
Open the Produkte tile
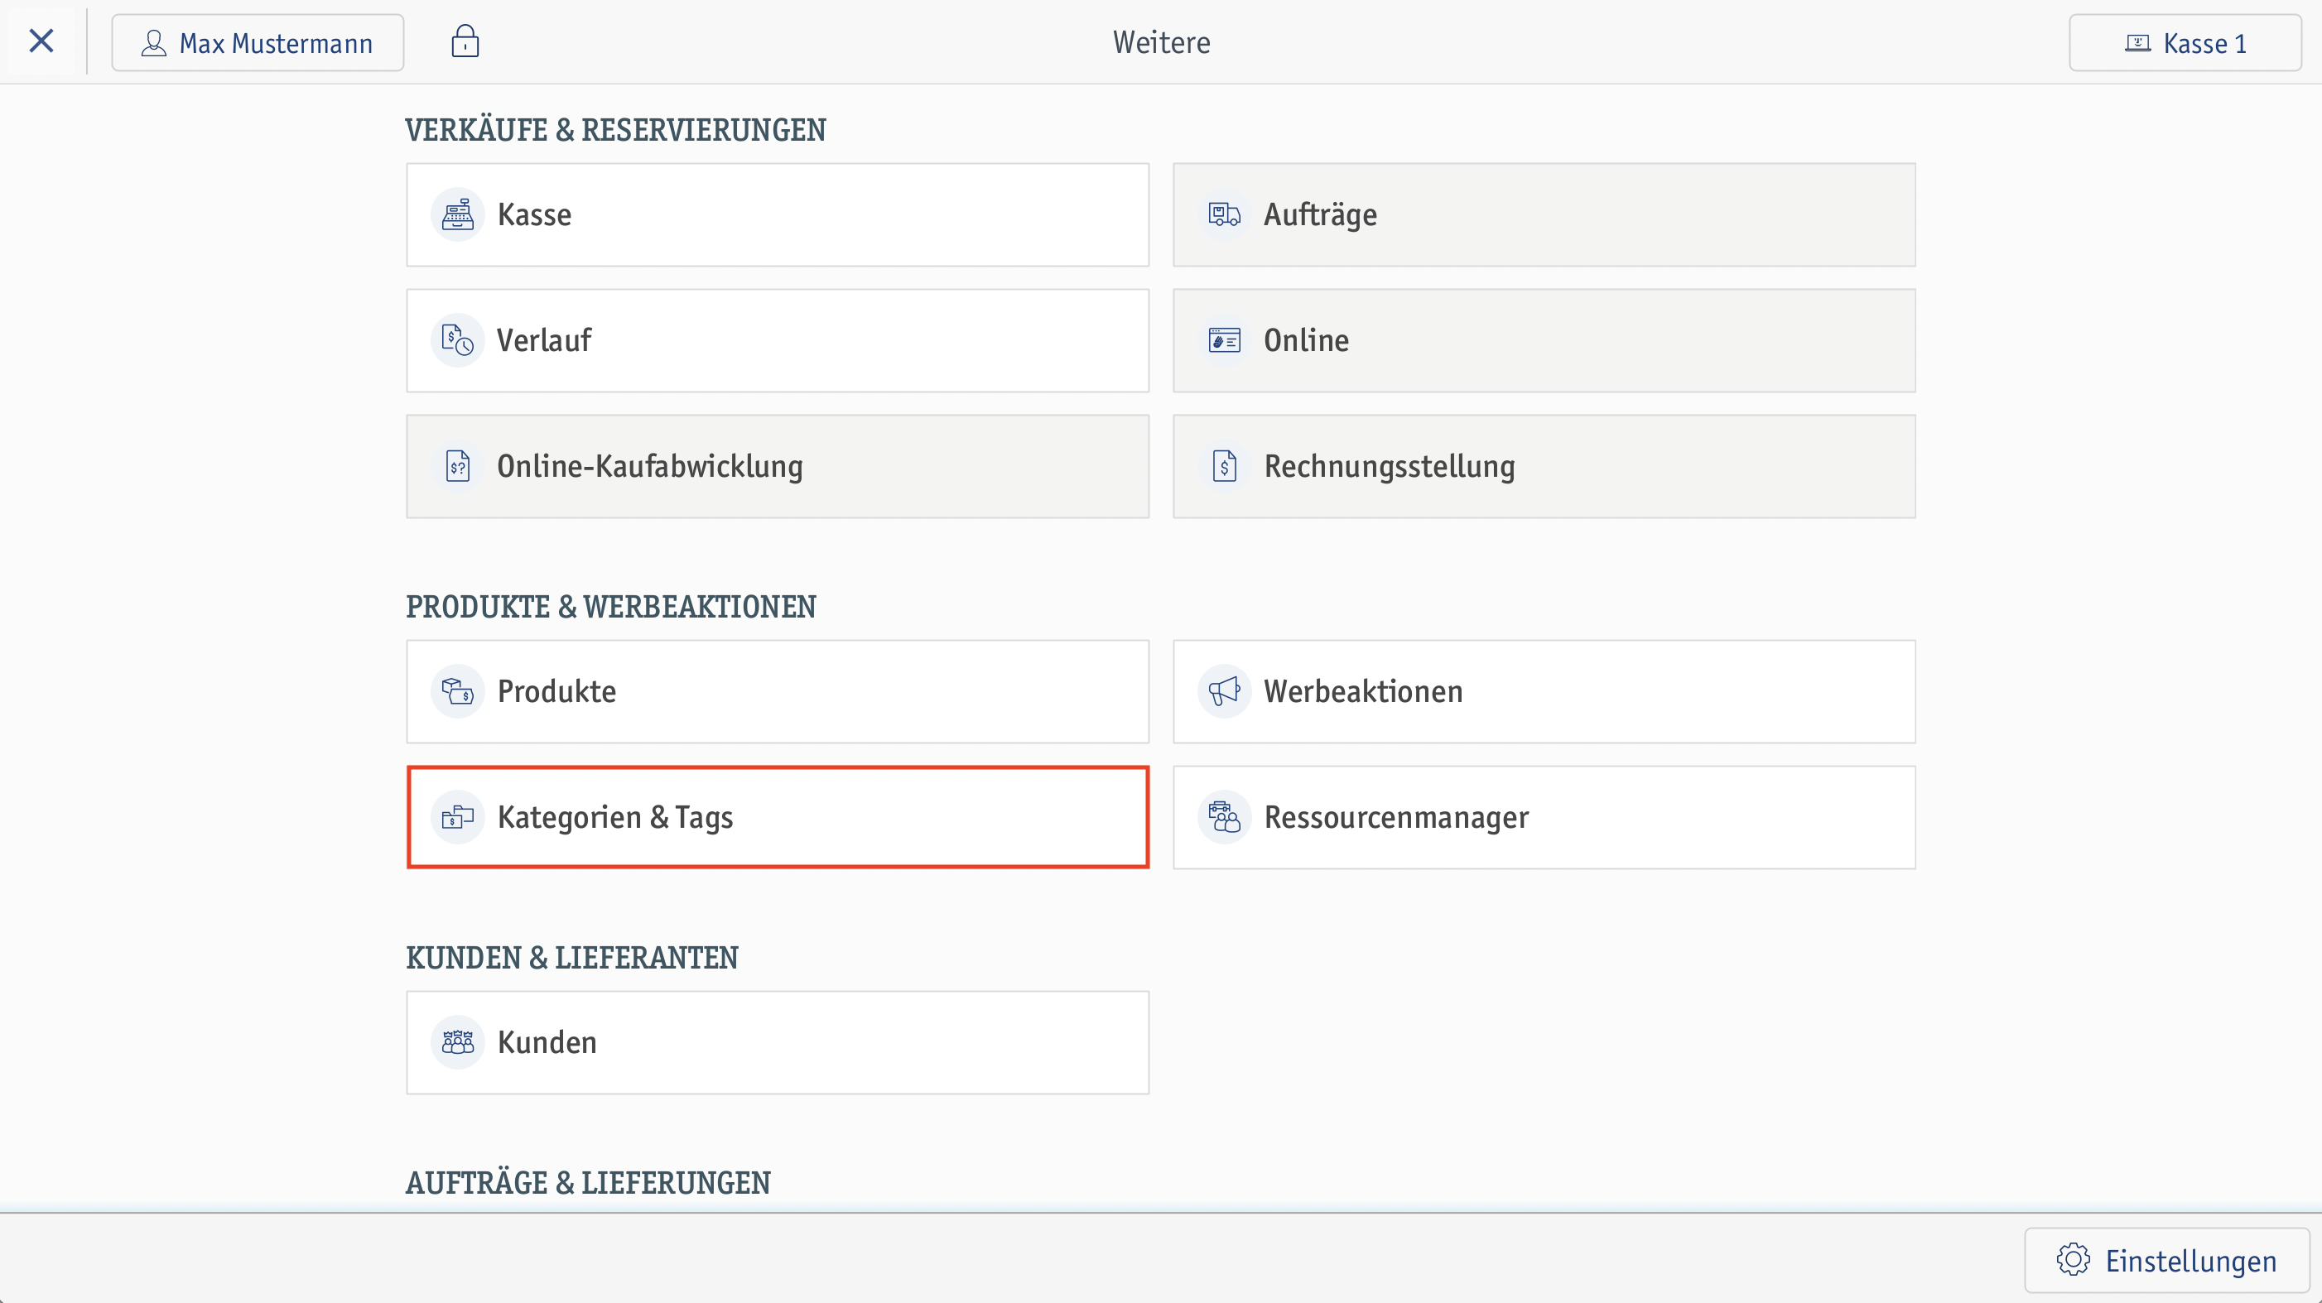click(778, 691)
